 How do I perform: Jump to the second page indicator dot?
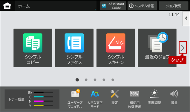(86, 80)
